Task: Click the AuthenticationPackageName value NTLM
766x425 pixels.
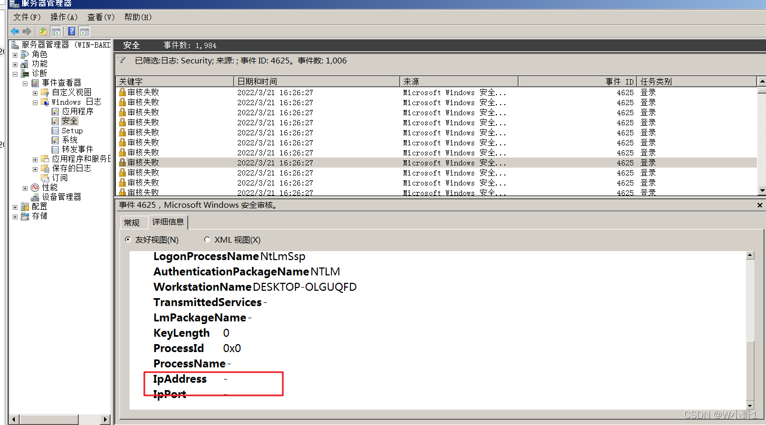Action: point(325,272)
